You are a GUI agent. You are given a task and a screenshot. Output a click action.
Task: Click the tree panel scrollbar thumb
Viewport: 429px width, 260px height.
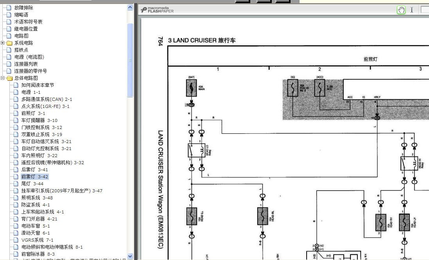(x=130, y=60)
